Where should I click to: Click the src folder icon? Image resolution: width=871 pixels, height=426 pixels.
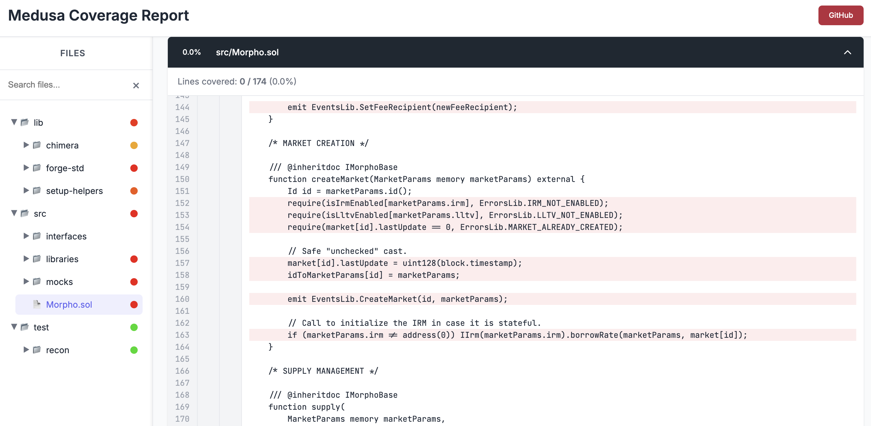[x=25, y=213]
